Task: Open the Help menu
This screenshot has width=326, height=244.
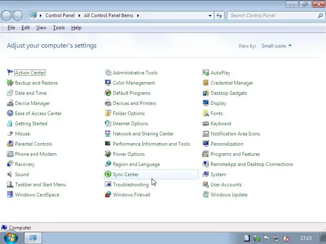Action: pos(76,28)
